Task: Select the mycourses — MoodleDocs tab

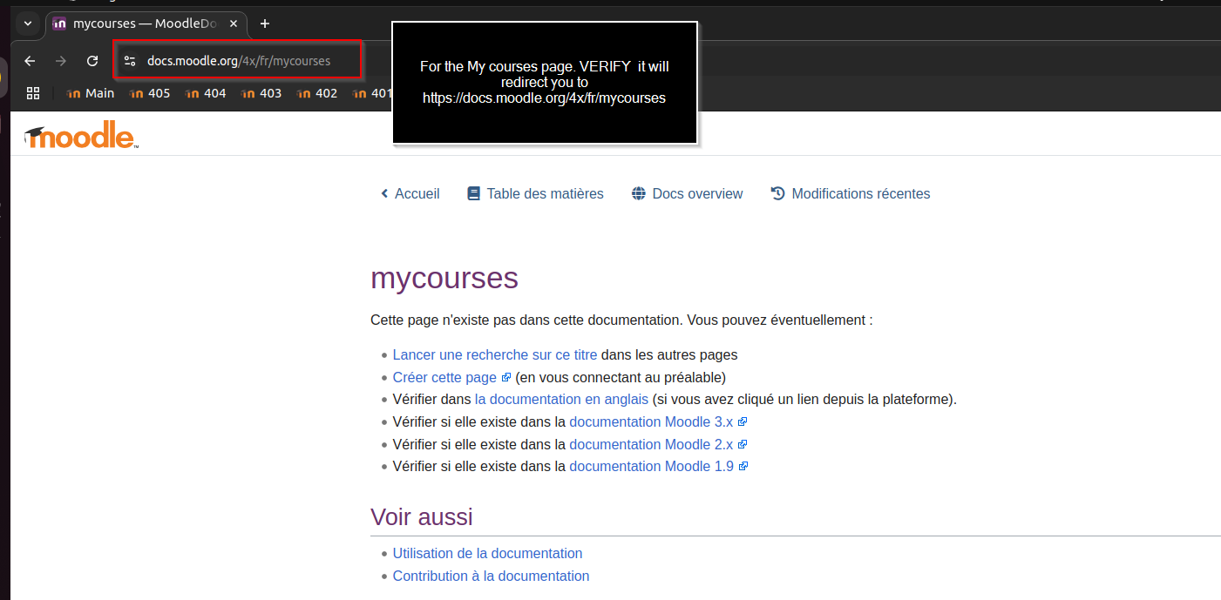Action: click(x=146, y=24)
